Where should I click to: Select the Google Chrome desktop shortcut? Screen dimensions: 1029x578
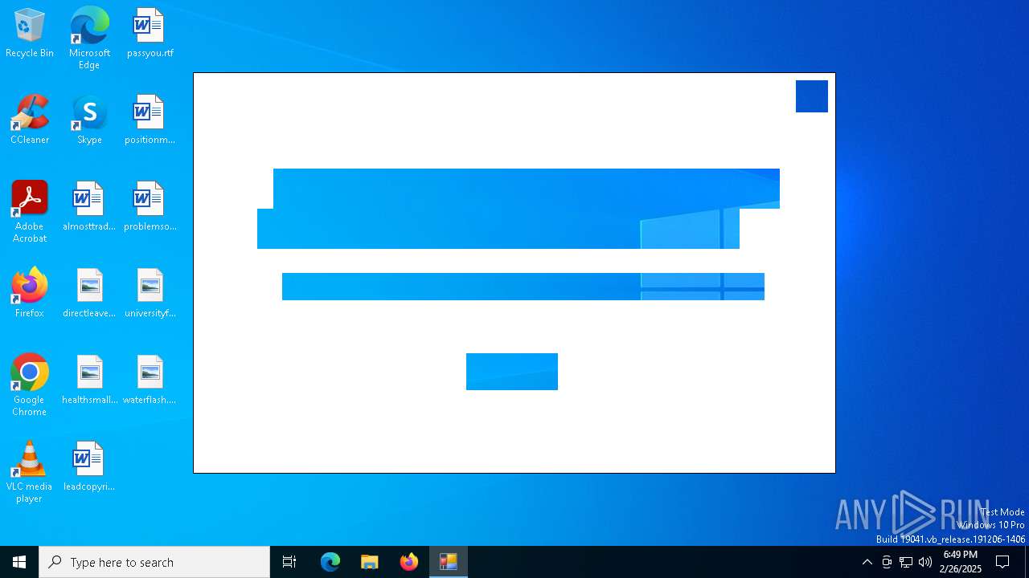(30, 385)
